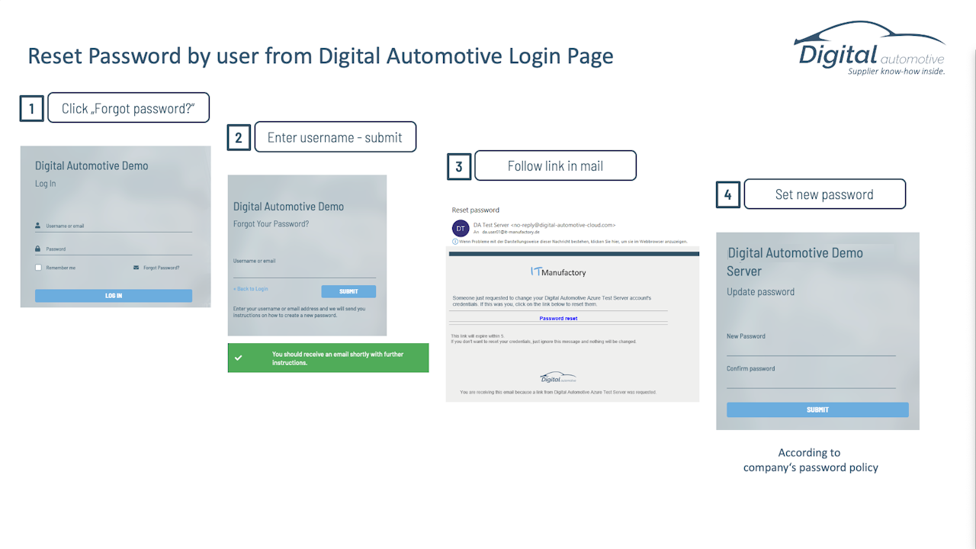Click the user icon beside Username or email
Screen dimensions: 976x549
(x=38, y=226)
